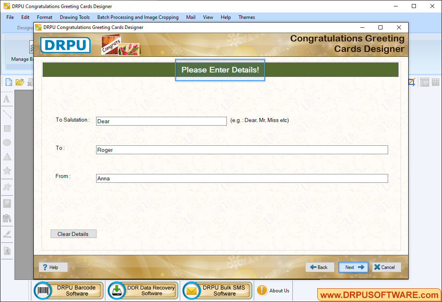Select the Text tool in the left toolbar

click(x=6, y=99)
